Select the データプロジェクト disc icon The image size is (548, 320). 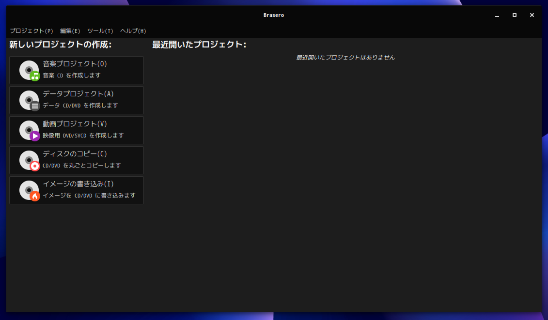coord(30,101)
